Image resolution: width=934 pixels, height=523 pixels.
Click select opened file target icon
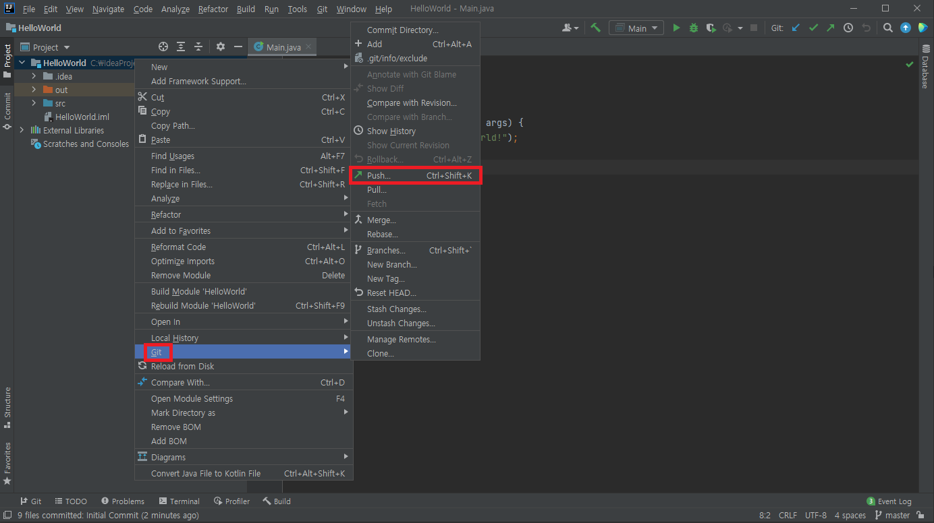pyautogui.click(x=163, y=47)
